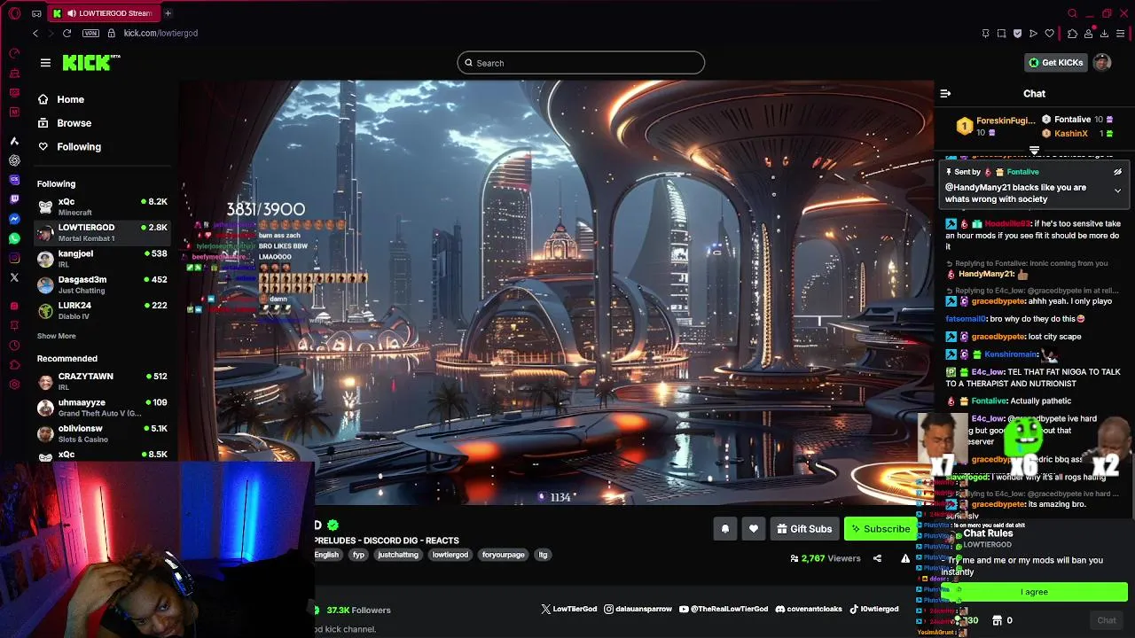1135x638 pixels.
Task: Open uhmaayyze recommended channel
Action: [102, 408]
